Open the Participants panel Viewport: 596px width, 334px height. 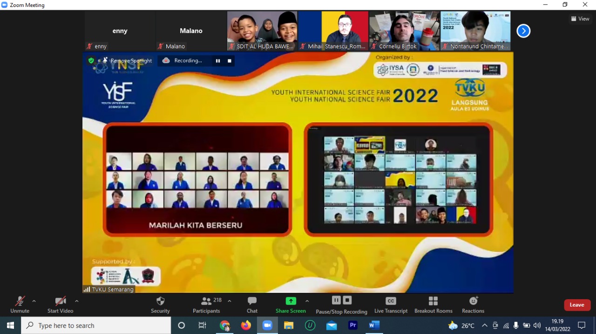point(206,304)
